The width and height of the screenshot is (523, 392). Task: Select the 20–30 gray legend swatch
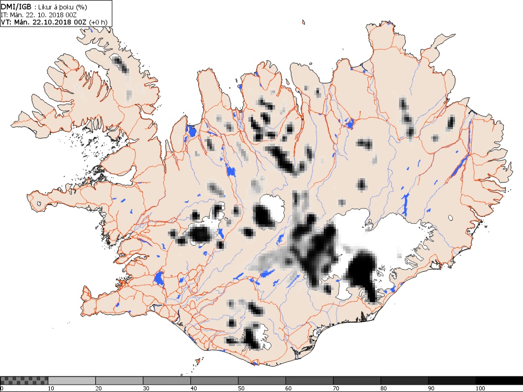click(119, 381)
